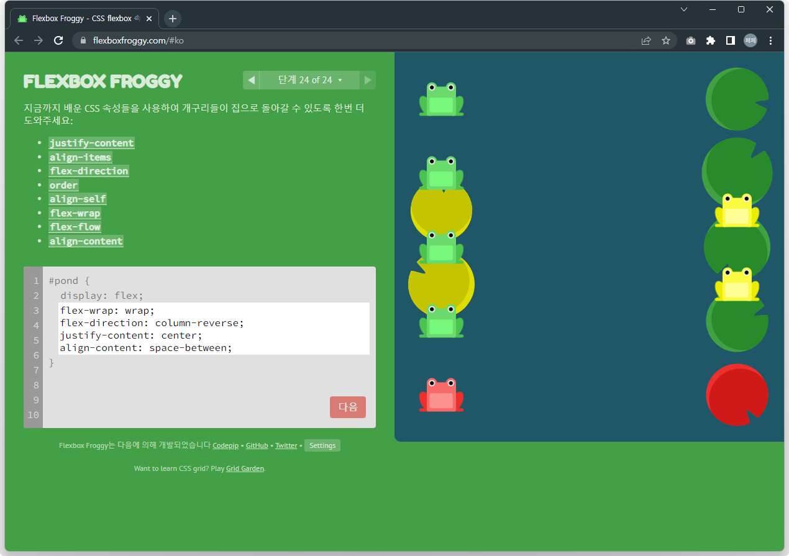
Task: Open the justify-content property help
Action: [92, 143]
